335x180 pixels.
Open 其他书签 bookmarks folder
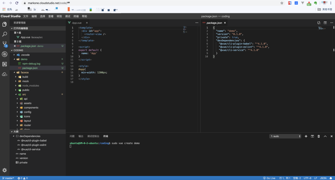coord(325,9)
